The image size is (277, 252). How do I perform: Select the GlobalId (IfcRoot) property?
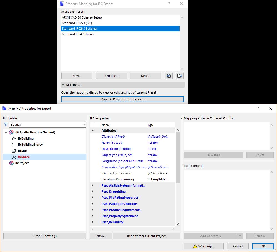[132, 137]
